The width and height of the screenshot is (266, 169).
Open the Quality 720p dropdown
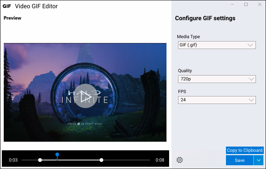(x=217, y=79)
